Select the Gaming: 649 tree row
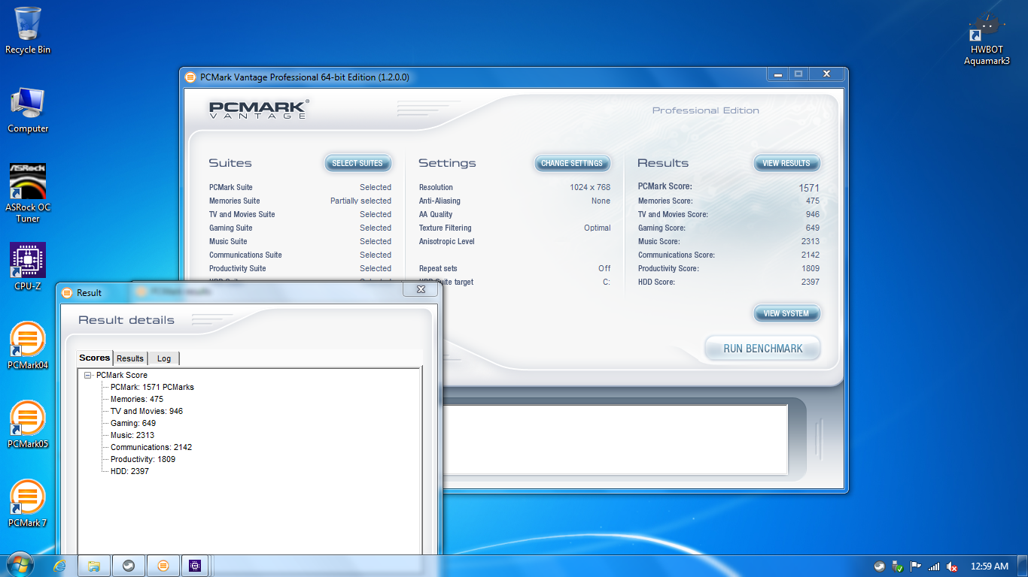 [x=133, y=423]
